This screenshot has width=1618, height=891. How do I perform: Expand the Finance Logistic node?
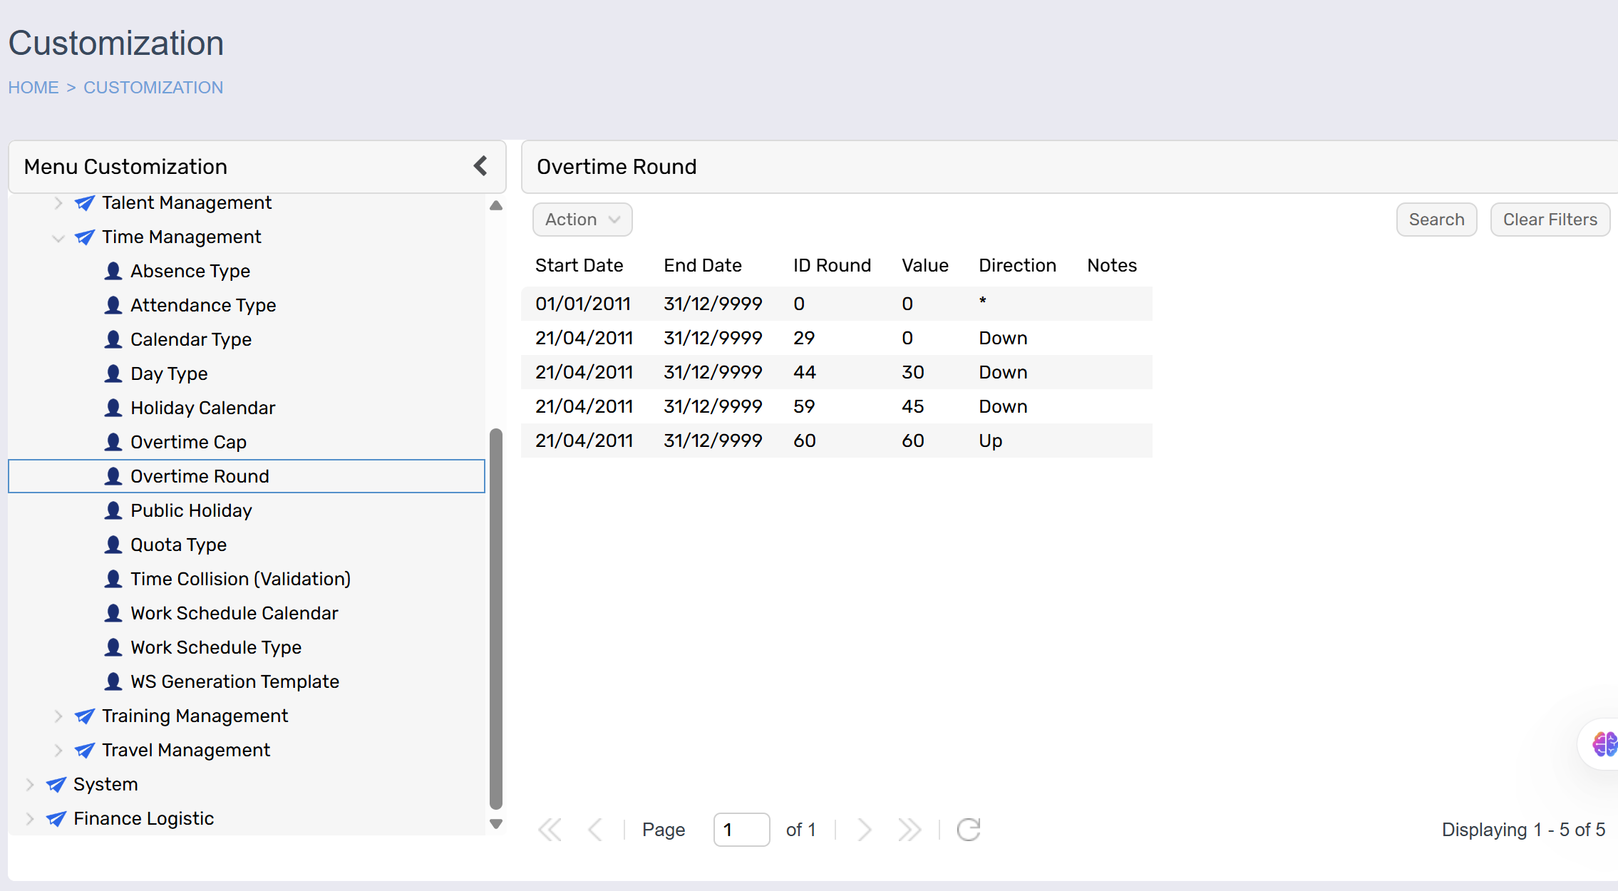pyautogui.click(x=30, y=818)
